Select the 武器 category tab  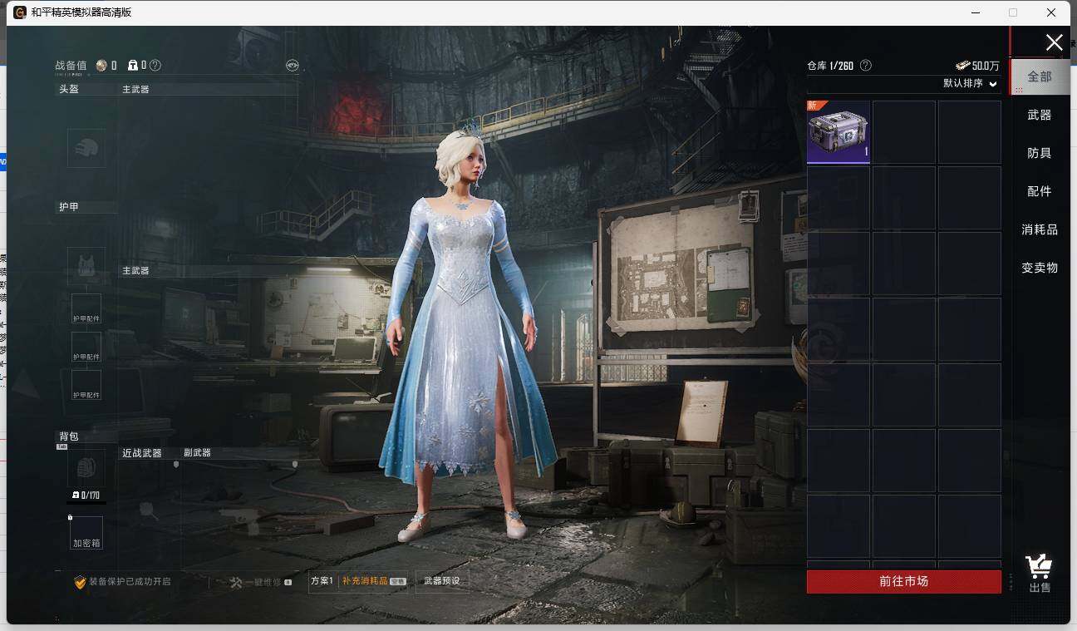click(x=1040, y=115)
